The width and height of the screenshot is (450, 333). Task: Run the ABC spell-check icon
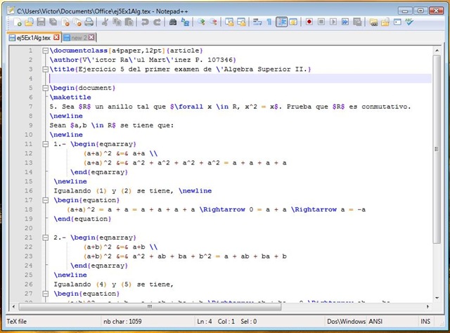(409, 22)
